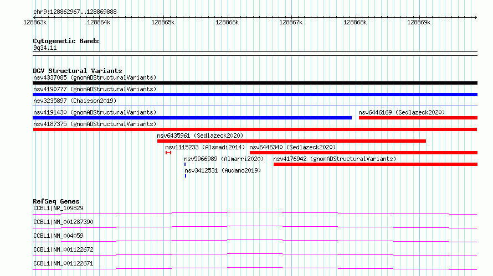493x276 pixels.
Task: Open gene label CCBL1|NM_001287390
Action: point(63,222)
